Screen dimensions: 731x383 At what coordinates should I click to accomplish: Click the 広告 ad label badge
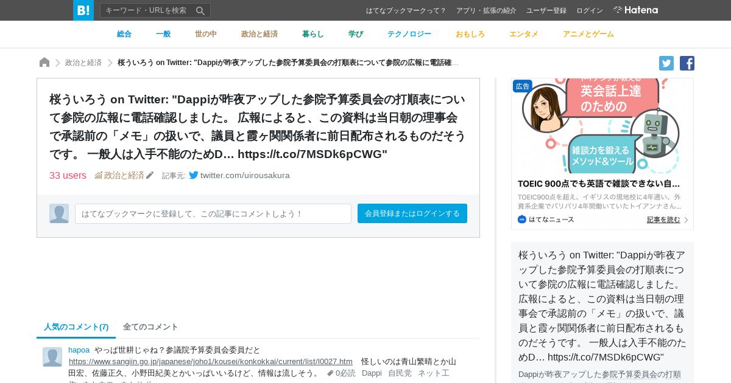pyautogui.click(x=523, y=86)
